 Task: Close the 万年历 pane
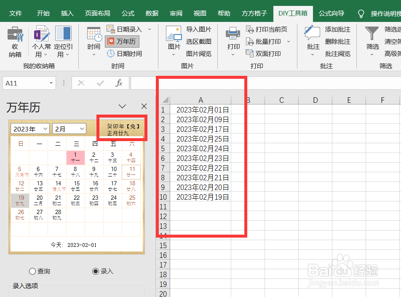pyautogui.click(x=144, y=106)
